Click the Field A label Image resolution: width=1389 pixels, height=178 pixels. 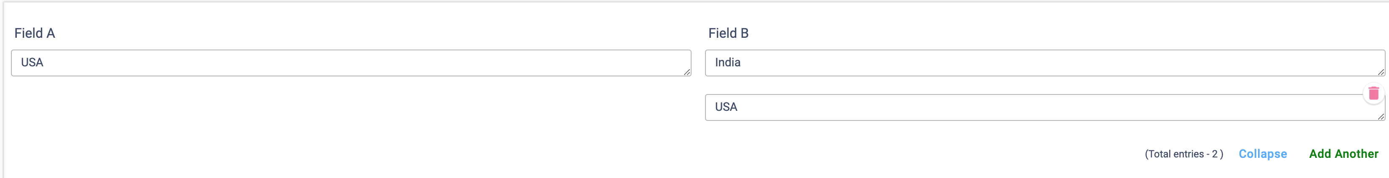coord(35,33)
